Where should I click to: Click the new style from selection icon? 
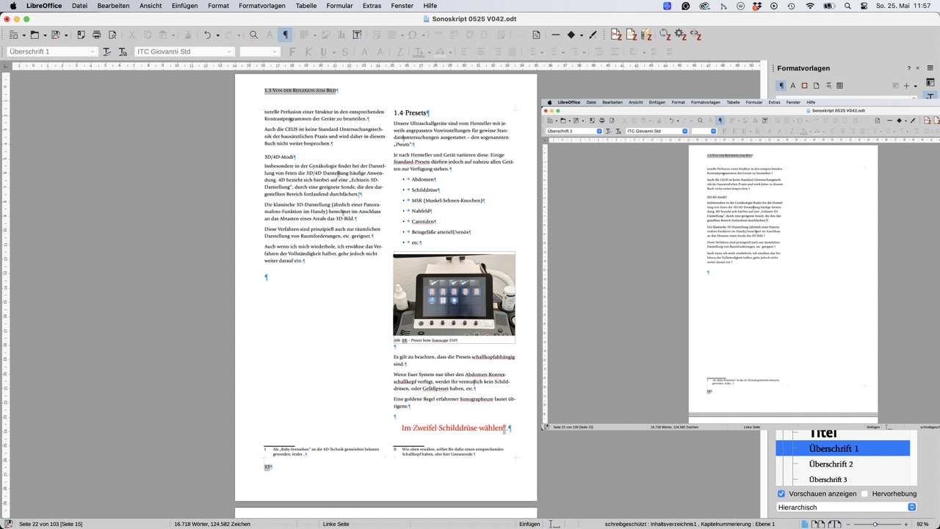click(123, 51)
